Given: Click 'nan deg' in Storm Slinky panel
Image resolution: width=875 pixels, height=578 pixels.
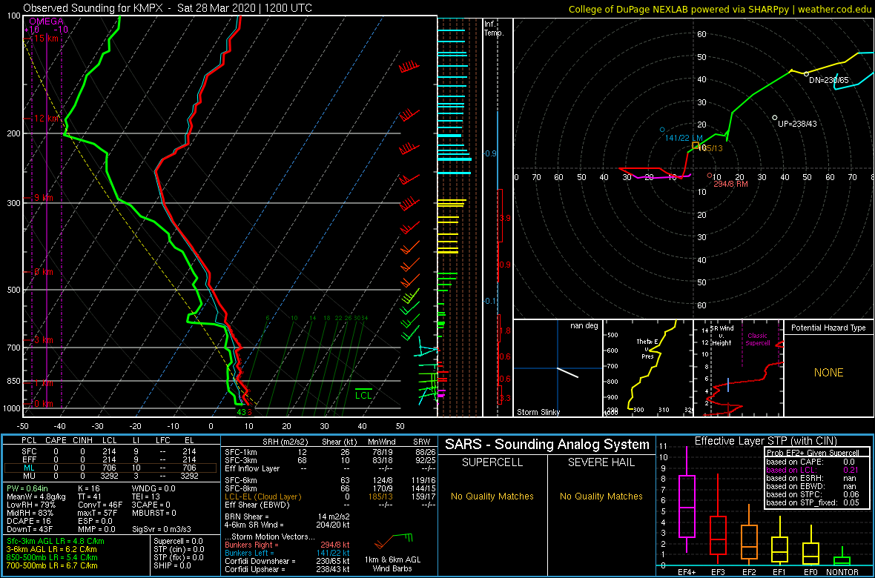Looking at the screenshot, I should (x=584, y=326).
